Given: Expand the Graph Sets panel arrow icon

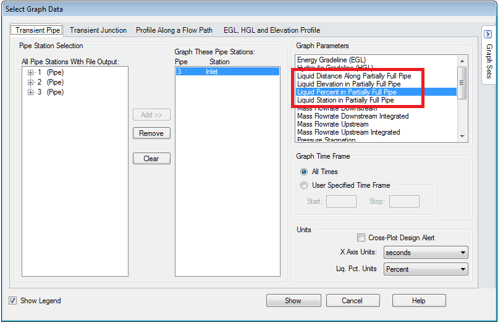Looking at the screenshot, I should point(488,35).
